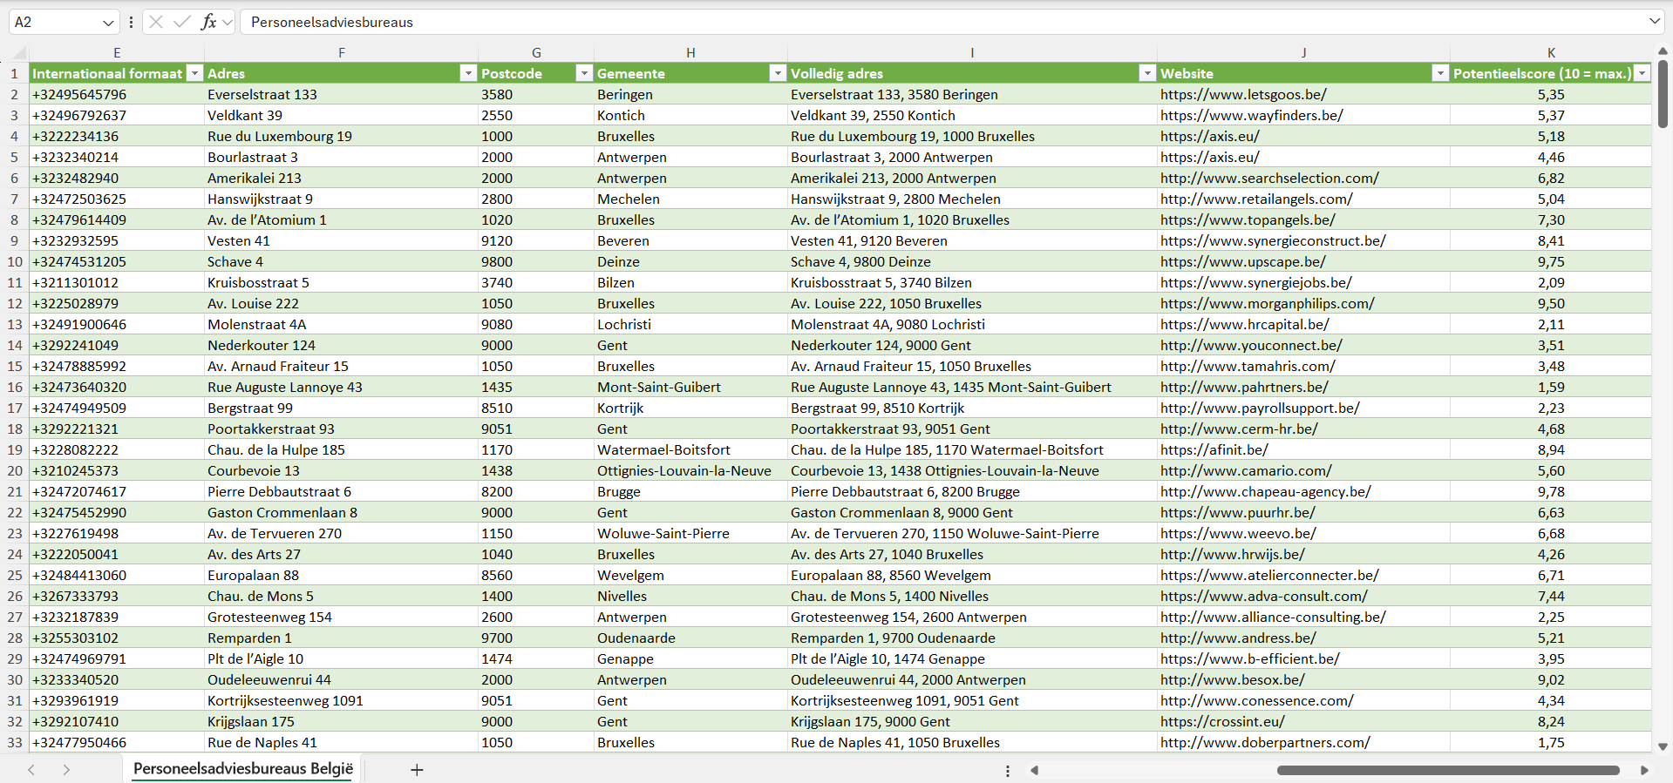Click the previous sheet navigation arrow
Image resolution: width=1673 pixels, height=783 pixels.
click(31, 770)
